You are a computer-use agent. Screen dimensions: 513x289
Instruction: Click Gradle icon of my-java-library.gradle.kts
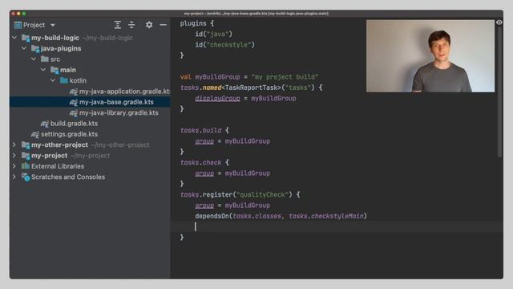(74, 113)
